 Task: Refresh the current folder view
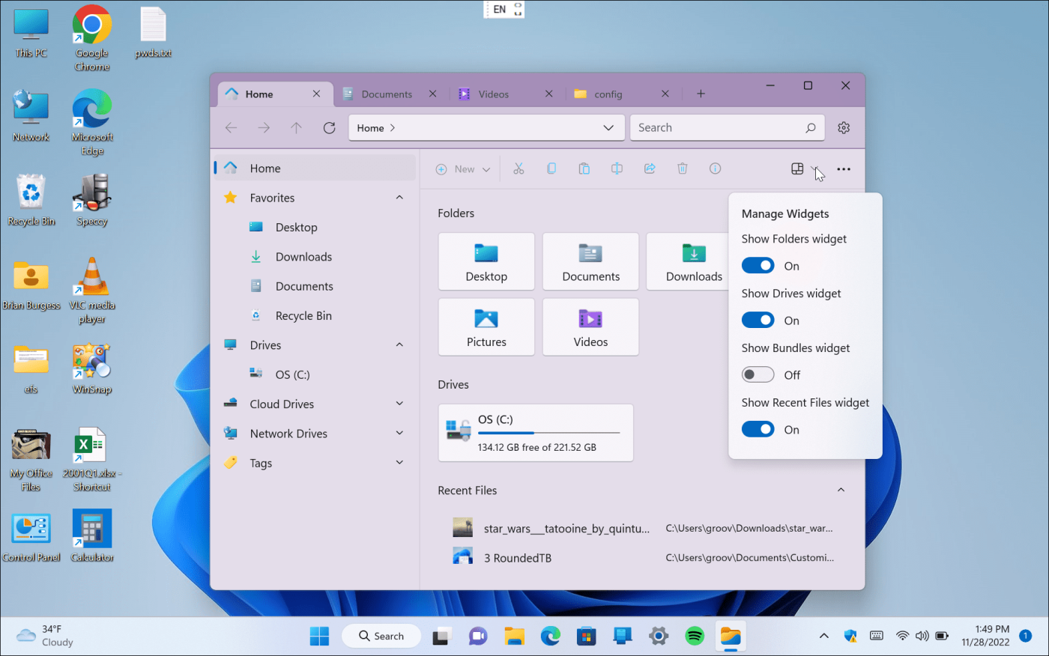[x=329, y=128]
